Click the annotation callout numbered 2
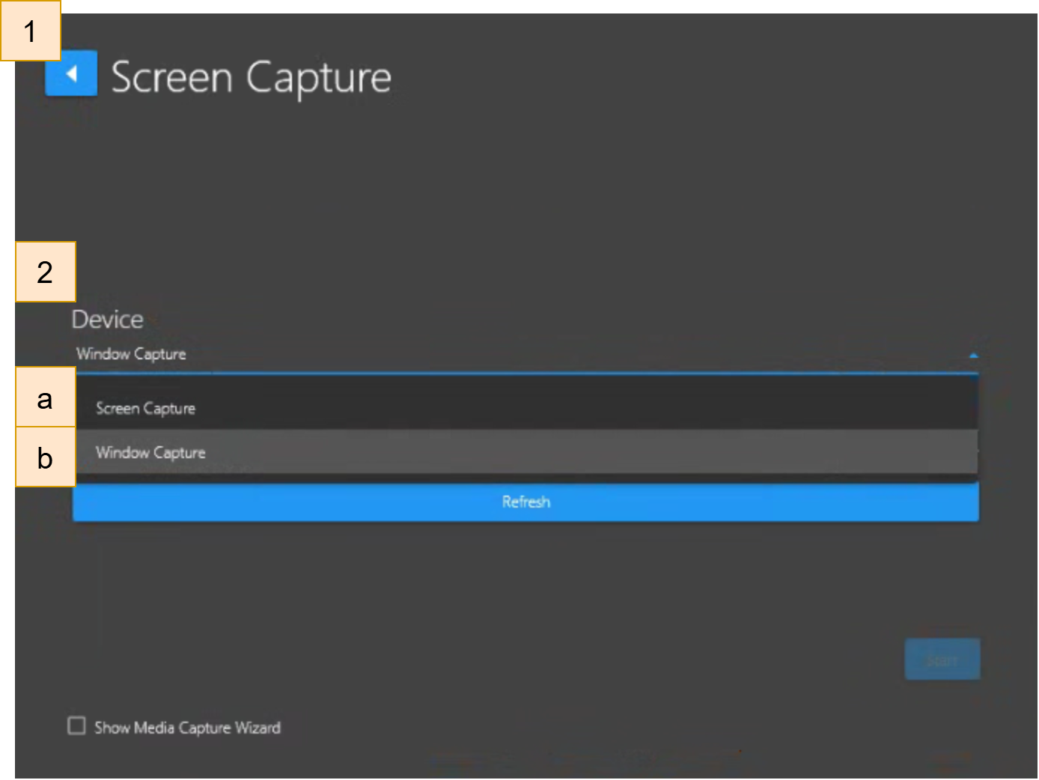 pos(45,272)
